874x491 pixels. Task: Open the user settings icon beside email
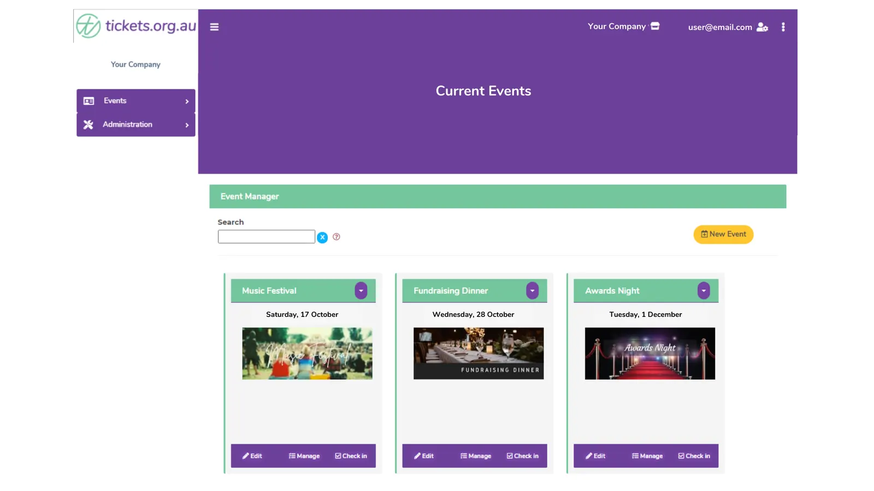click(762, 27)
